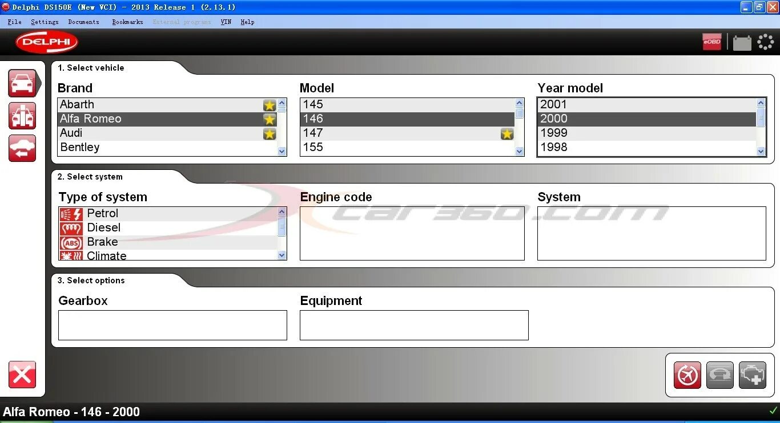Image resolution: width=780 pixels, height=423 pixels.
Task: Click Year model scroll up arrow
Action: click(761, 103)
